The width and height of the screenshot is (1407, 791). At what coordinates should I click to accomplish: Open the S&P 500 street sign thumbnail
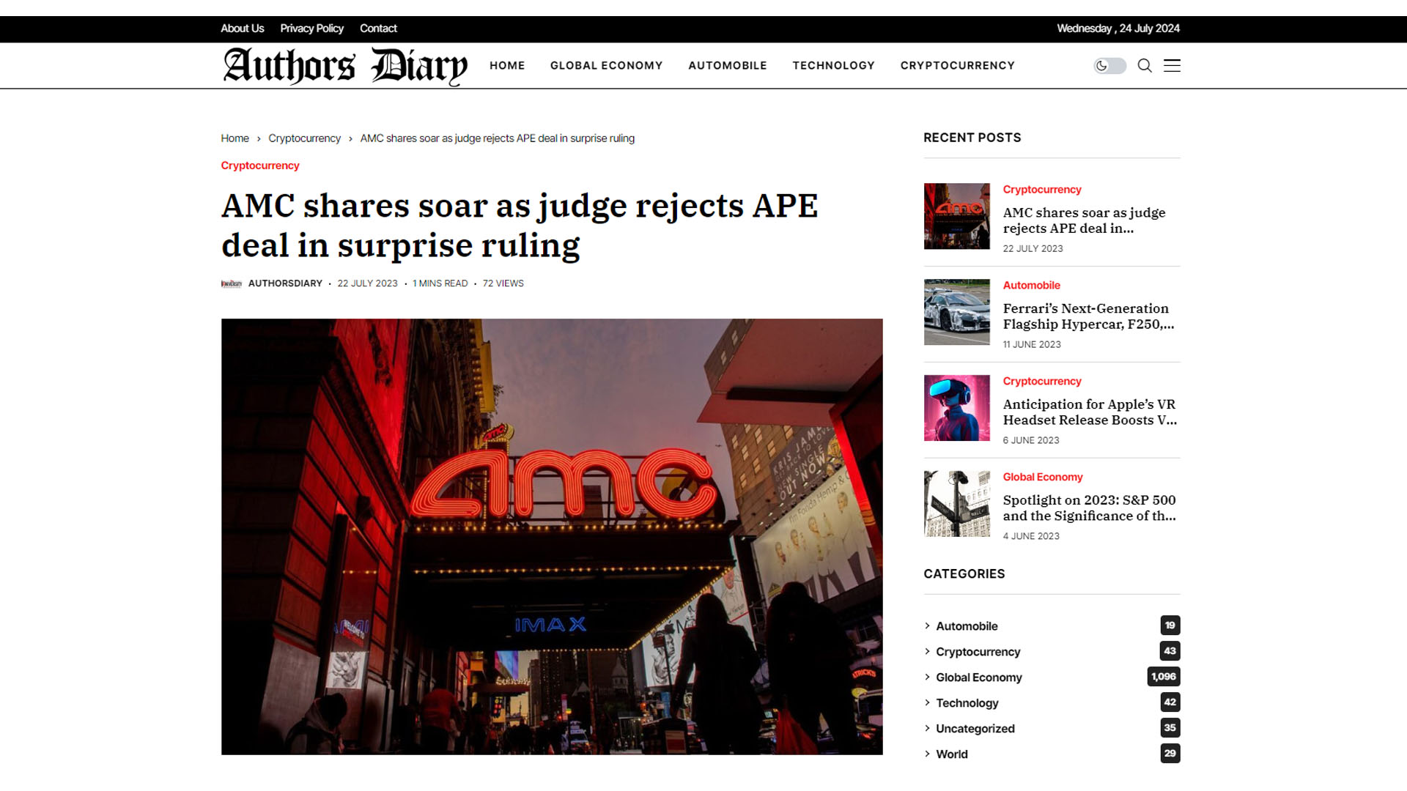[x=956, y=504]
